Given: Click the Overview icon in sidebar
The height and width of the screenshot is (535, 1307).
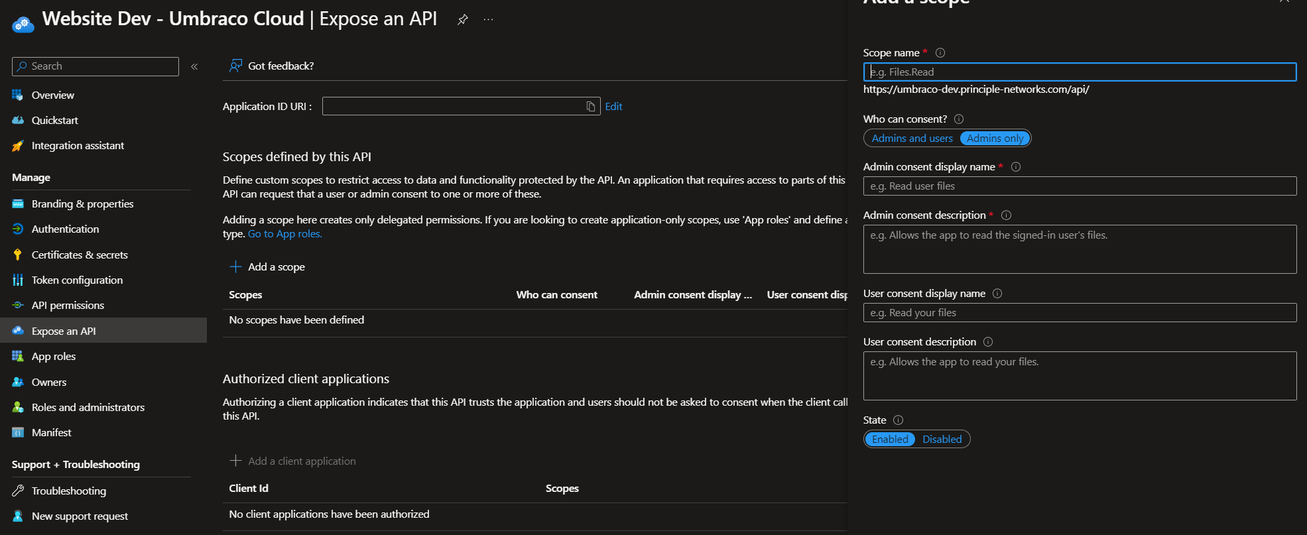Looking at the screenshot, I should tap(18, 95).
